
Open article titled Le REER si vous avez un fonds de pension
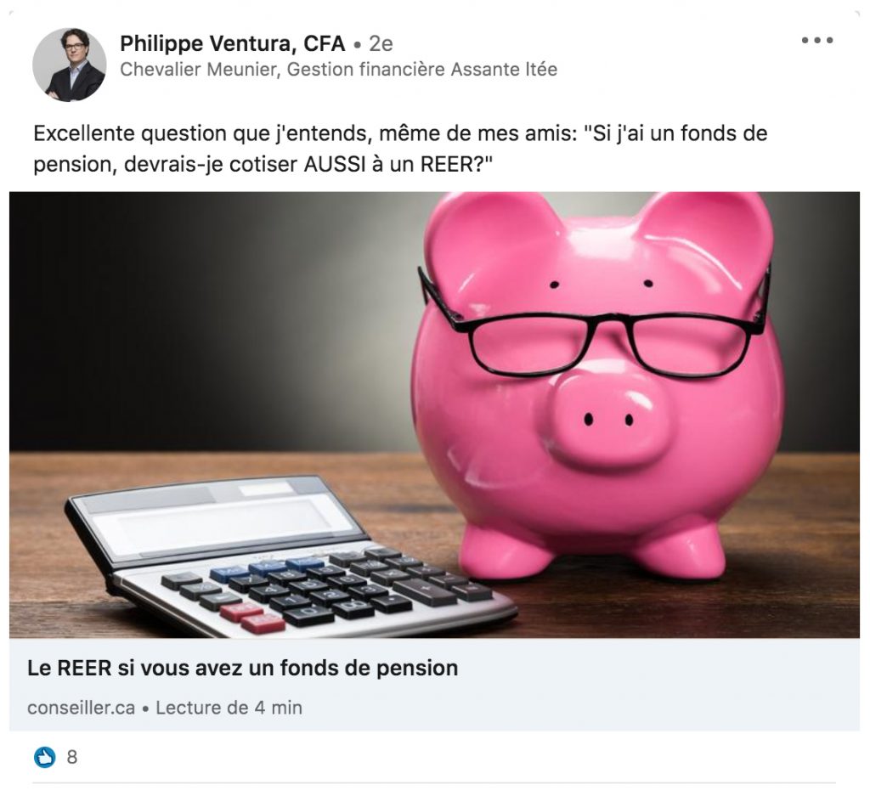[x=242, y=668]
